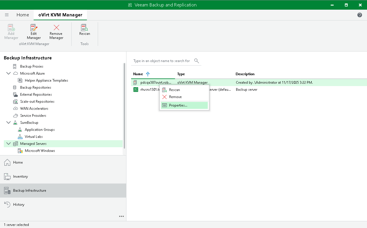
Task: Select Microsoft Azure cloud icon
Action: pos(16,73)
